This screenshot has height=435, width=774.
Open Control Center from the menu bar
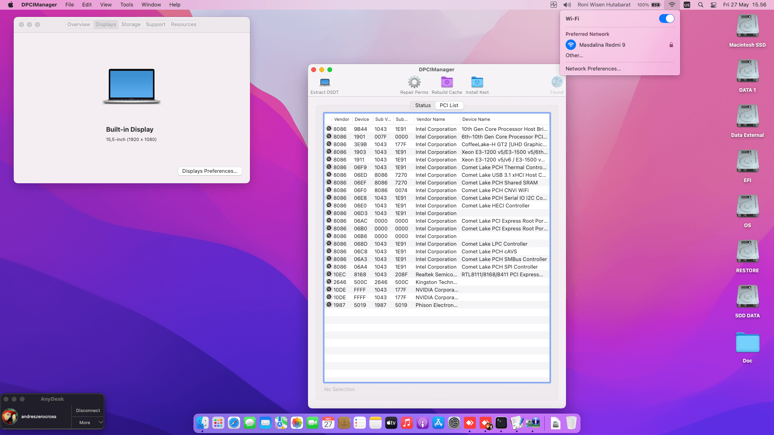[714, 5]
